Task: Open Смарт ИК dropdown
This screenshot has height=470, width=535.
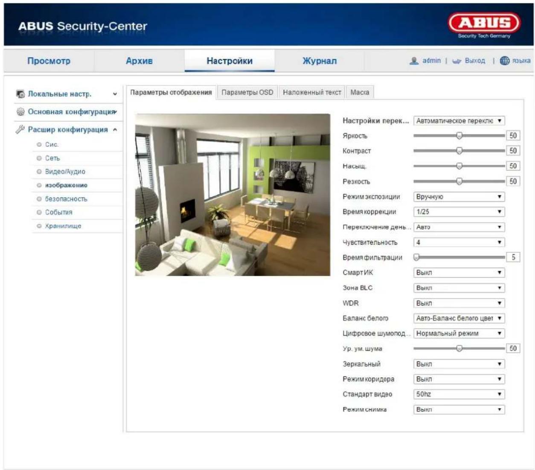Action: [x=459, y=273]
